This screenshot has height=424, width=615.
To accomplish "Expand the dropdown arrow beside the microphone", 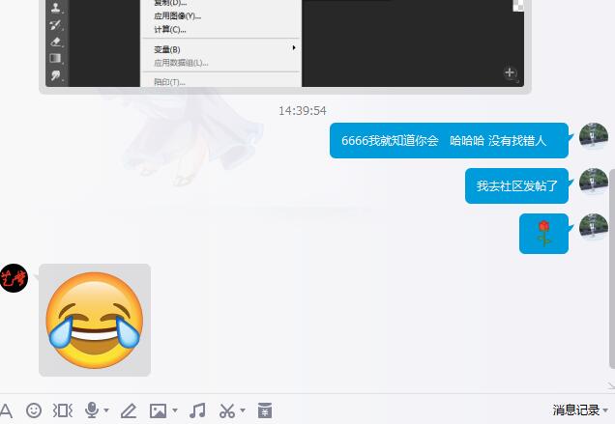I will 105,411.
